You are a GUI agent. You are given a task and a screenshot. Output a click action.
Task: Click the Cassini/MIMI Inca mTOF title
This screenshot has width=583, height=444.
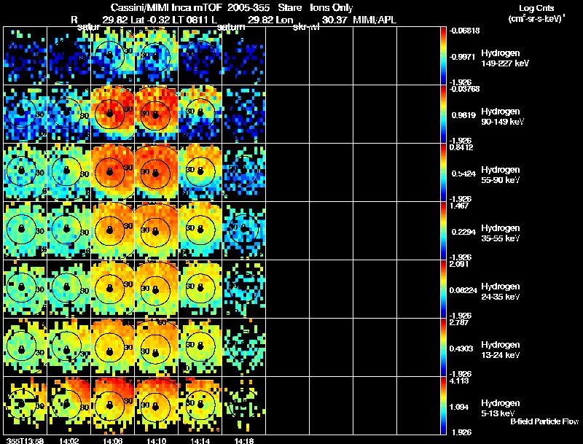[166, 7]
